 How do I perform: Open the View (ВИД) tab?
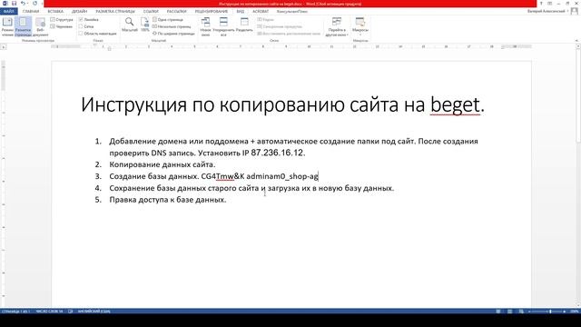[240, 12]
